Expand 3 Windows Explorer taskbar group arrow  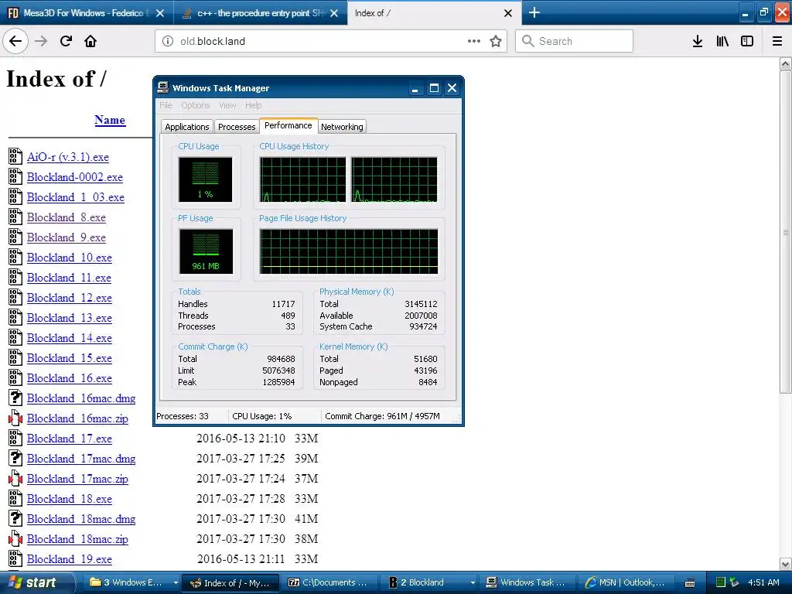176,582
